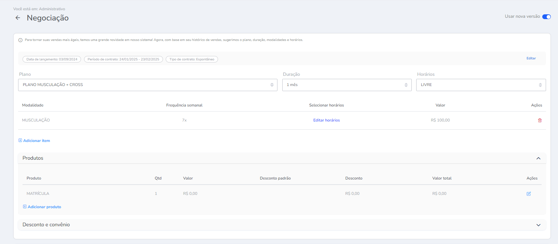
Task: Click the Data de lançamento chip
Action: pos(52,59)
